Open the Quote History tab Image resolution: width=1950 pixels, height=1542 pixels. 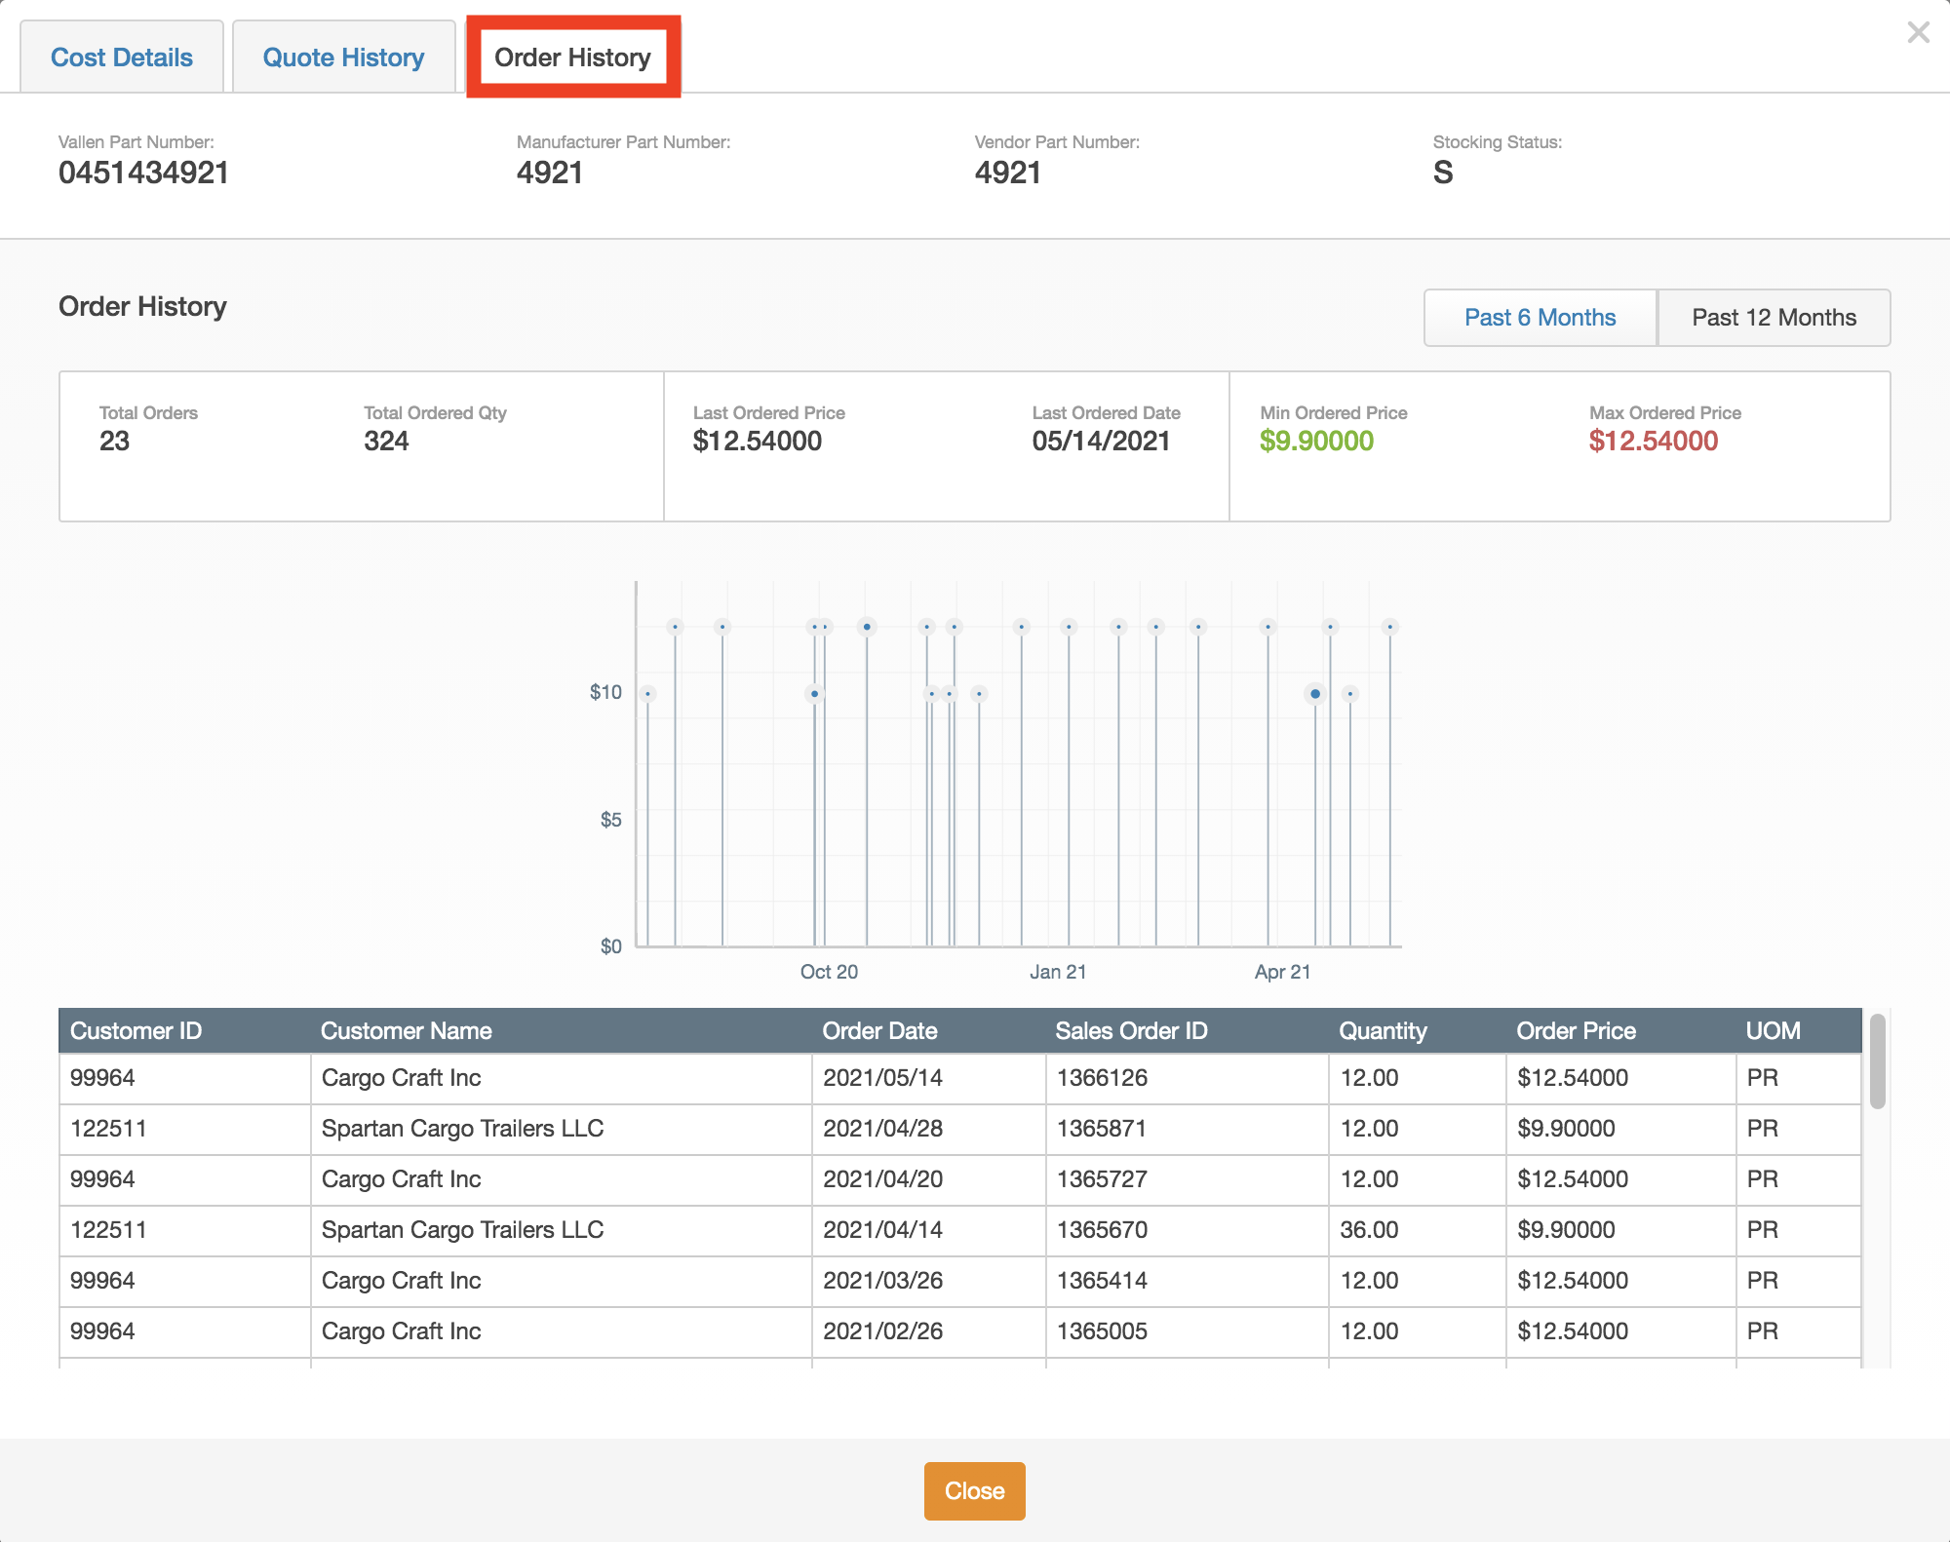343,57
